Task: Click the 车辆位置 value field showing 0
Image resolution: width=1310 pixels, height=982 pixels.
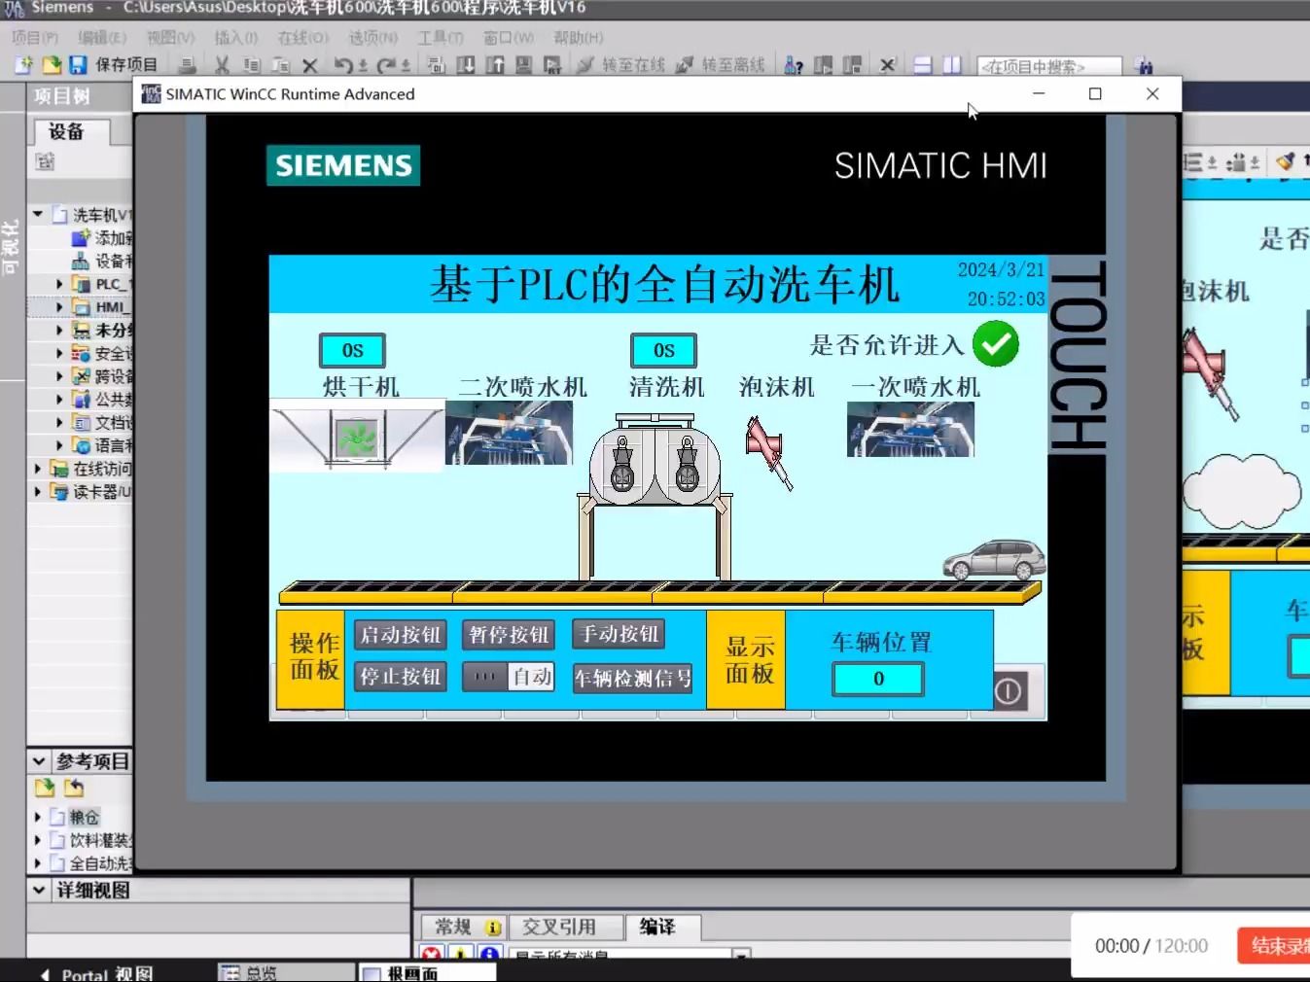Action: tap(878, 679)
